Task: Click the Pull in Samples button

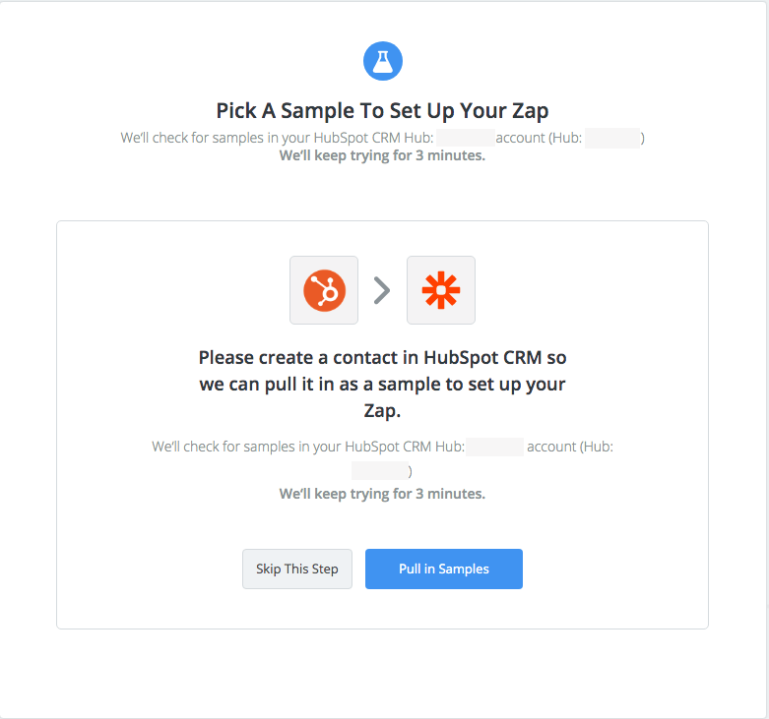Action: point(444,569)
